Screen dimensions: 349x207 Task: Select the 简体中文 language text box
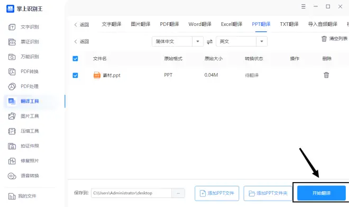(x=172, y=41)
